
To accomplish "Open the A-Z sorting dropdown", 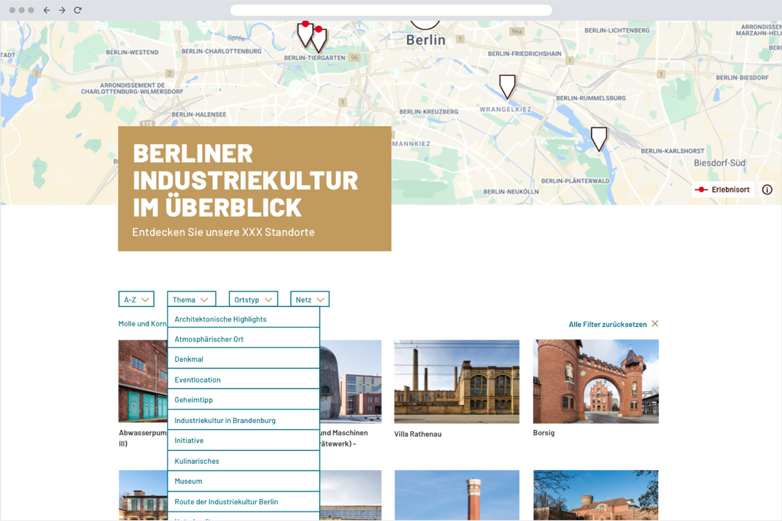I will [136, 299].
